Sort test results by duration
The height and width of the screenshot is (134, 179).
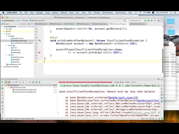pos(16,82)
